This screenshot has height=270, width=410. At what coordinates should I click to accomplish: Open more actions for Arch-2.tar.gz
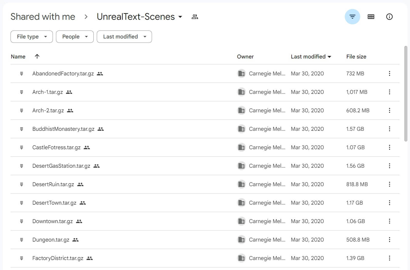[x=389, y=111]
